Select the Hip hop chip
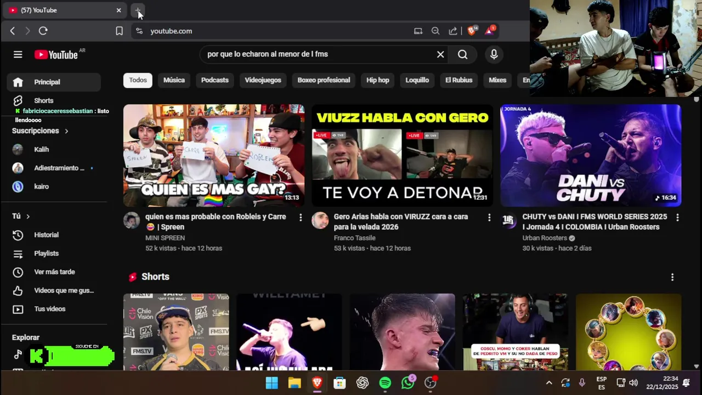The image size is (702, 395). pyautogui.click(x=378, y=80)
